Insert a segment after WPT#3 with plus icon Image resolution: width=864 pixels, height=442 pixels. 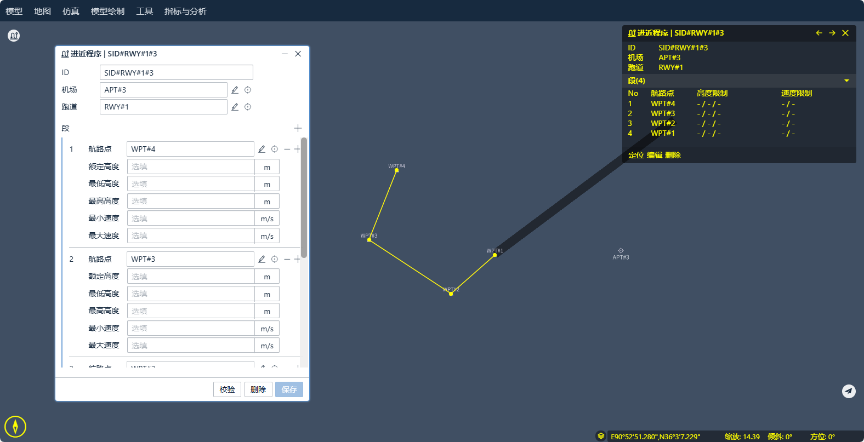(x=297, y=259)
